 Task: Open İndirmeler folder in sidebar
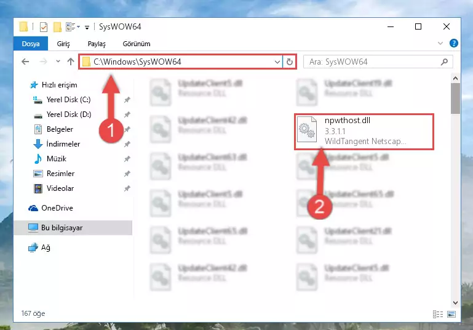click(x=57, y=144)
